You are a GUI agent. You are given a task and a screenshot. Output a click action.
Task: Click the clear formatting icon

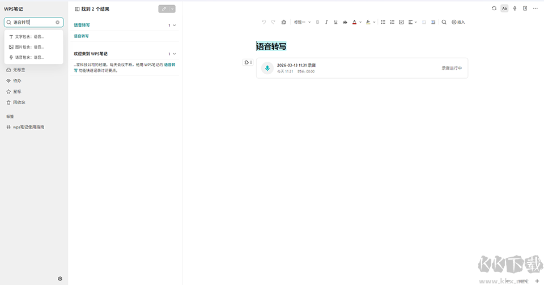[283, 22]
